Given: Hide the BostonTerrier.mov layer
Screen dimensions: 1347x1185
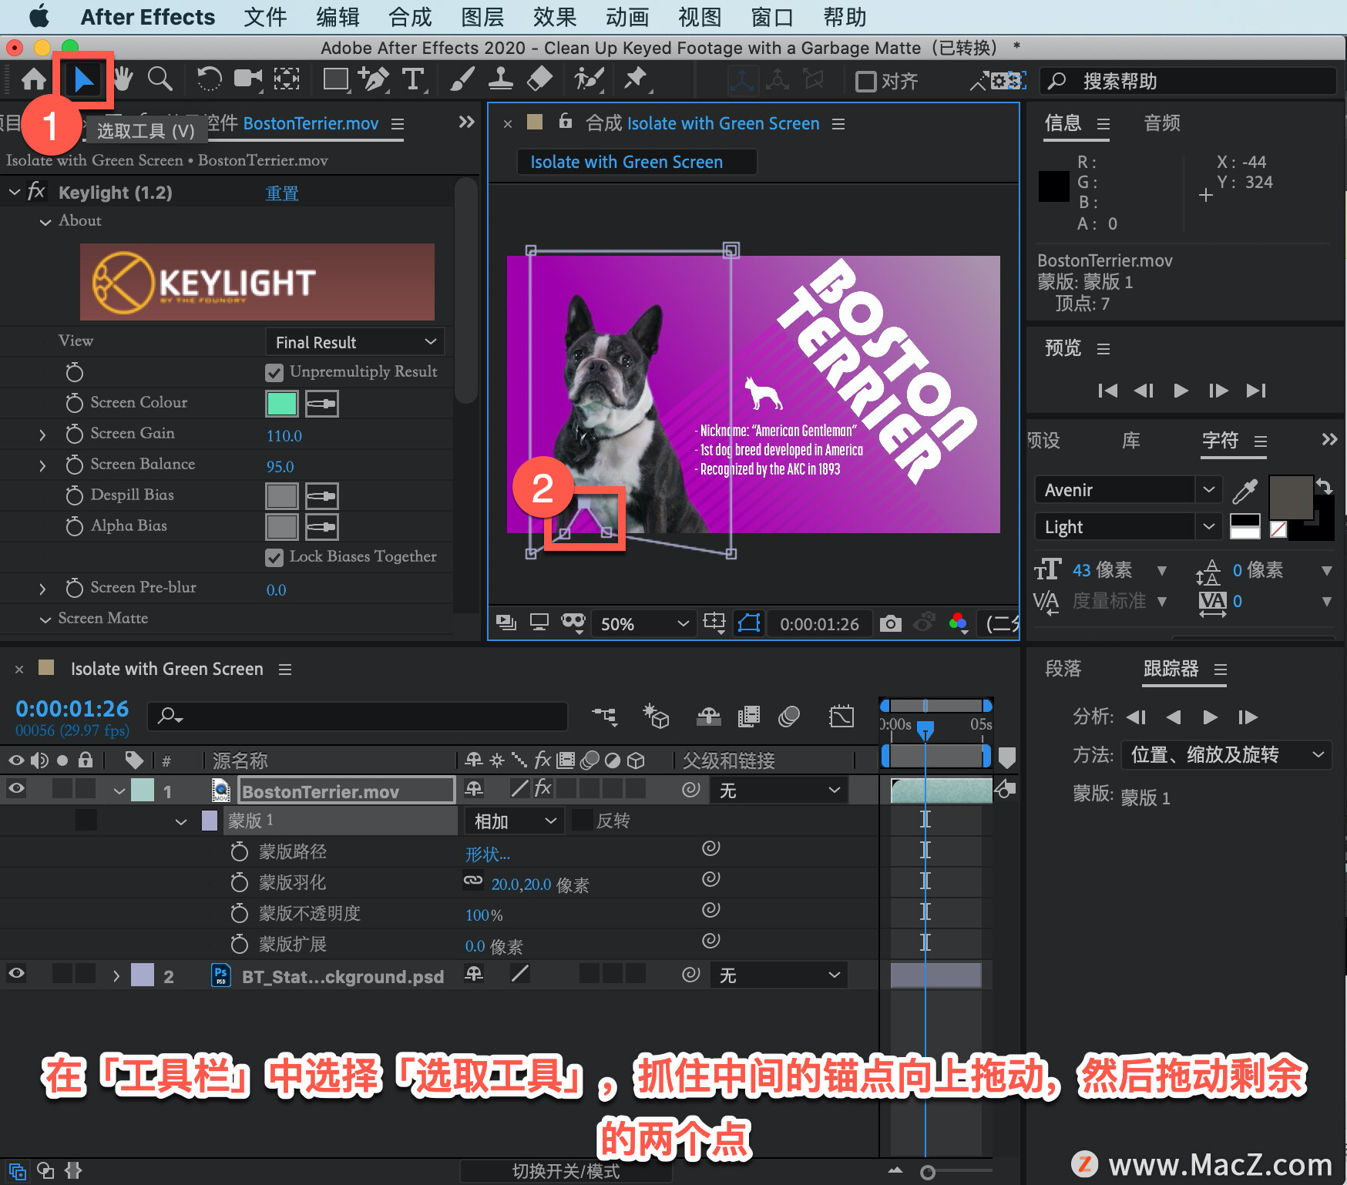Looking at the screenshot, I should (16, 788).
